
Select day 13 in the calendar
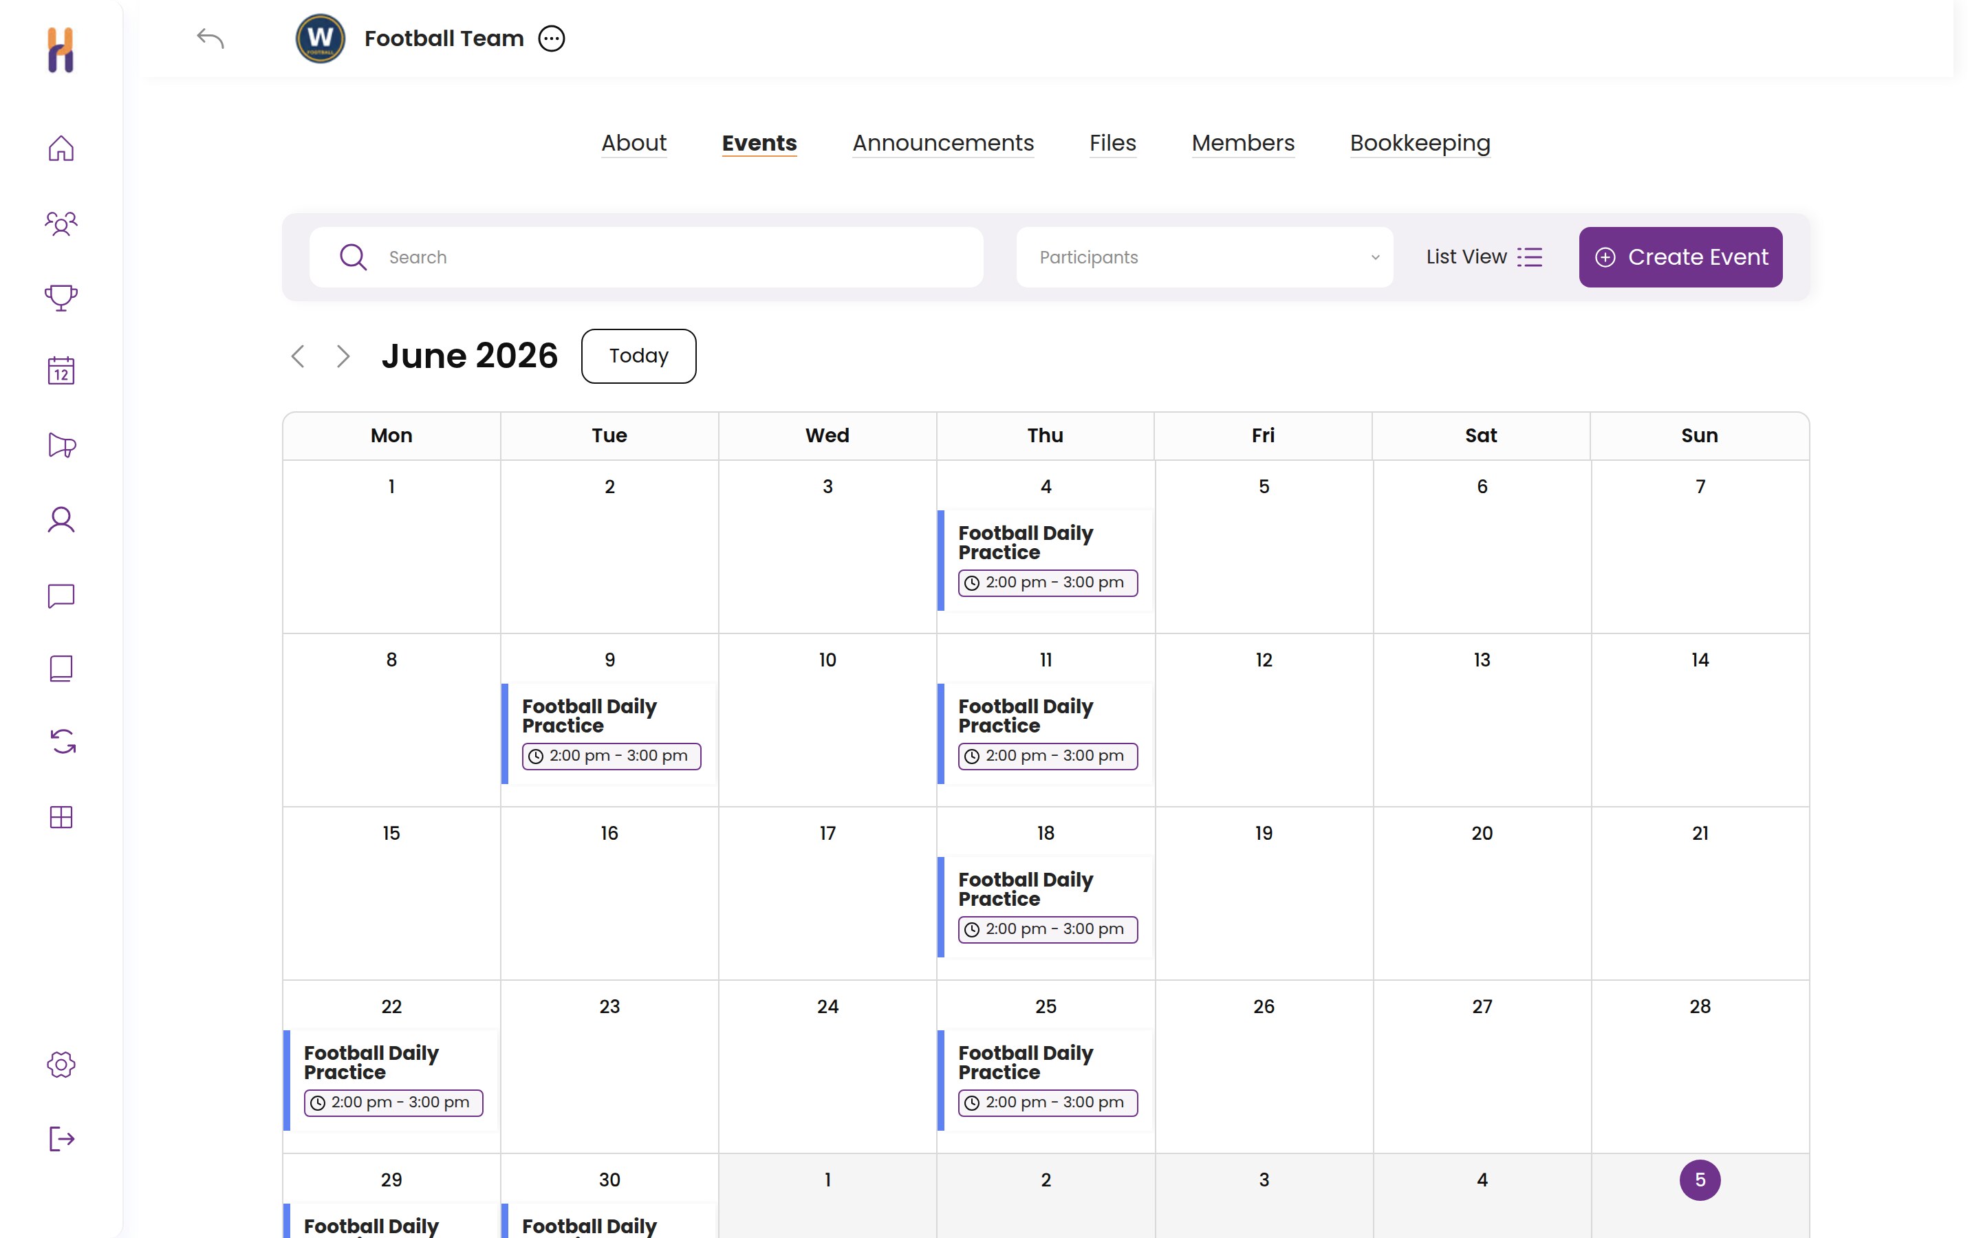(x=1482, y=660)
